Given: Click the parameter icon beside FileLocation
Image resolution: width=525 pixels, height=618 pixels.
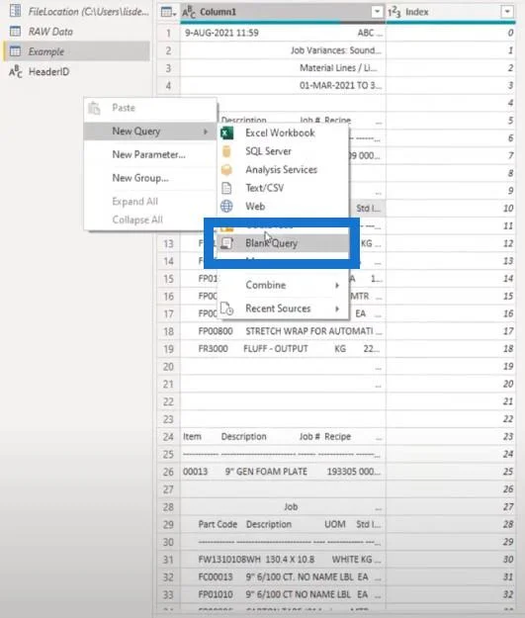Looking at the screenshot, I should click(16, 11).
